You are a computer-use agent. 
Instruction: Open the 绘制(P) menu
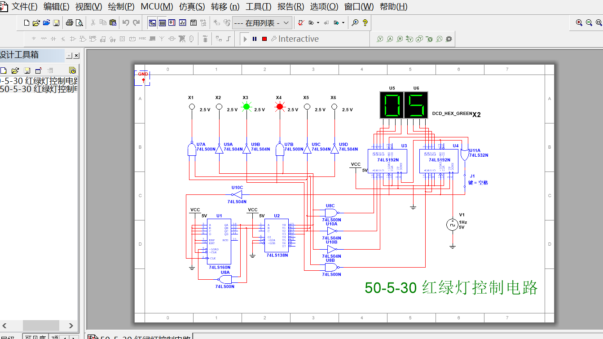point(121,7)
